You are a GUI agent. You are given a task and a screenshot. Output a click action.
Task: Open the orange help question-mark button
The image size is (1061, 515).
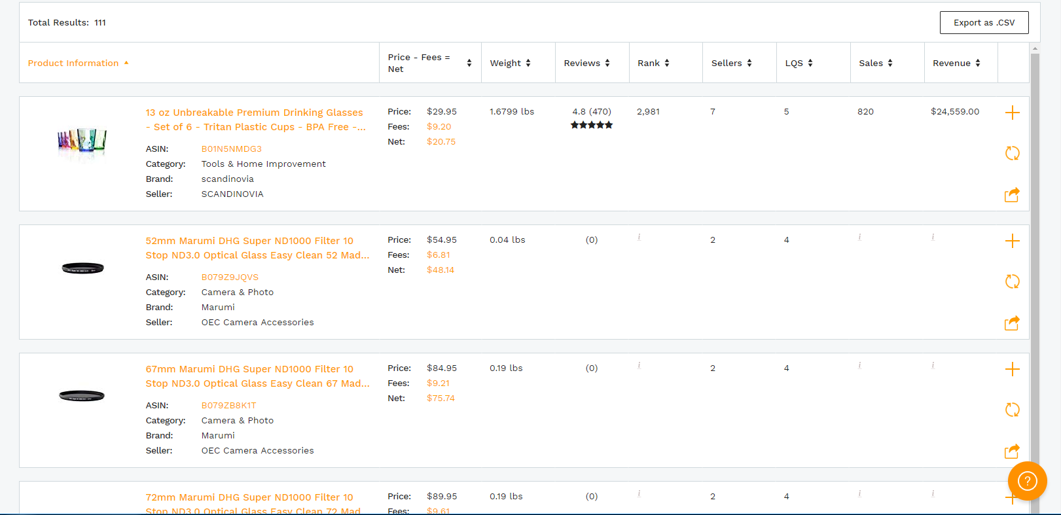(x=1027, y=481)
